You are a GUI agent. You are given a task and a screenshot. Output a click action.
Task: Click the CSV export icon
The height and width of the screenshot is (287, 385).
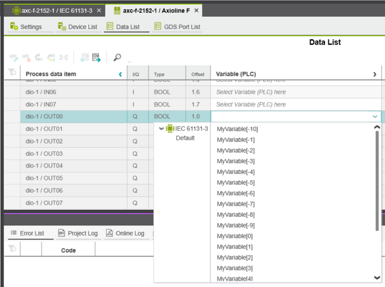point(96,57)
